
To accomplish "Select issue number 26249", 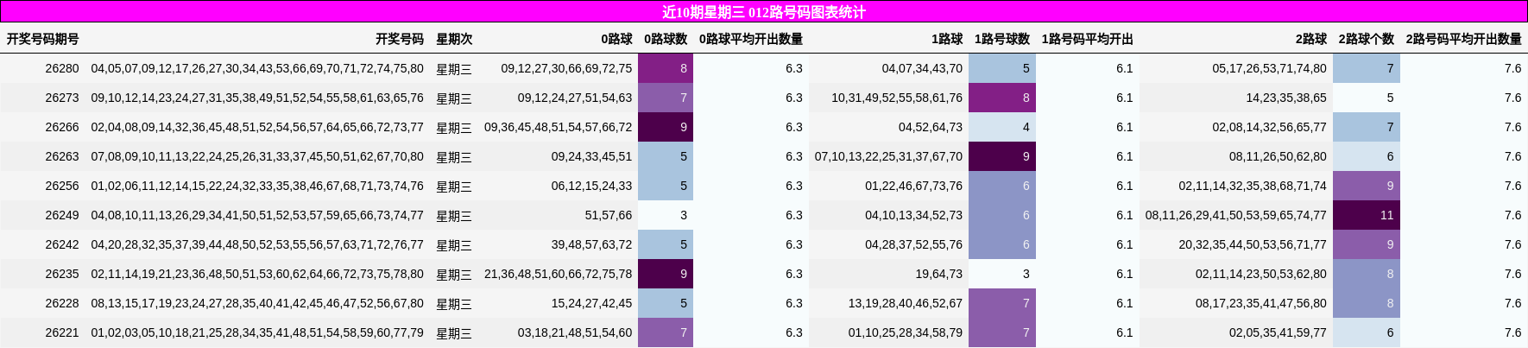I will pos(62,215).
